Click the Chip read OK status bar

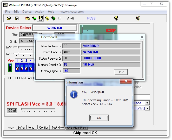point(85,133)
